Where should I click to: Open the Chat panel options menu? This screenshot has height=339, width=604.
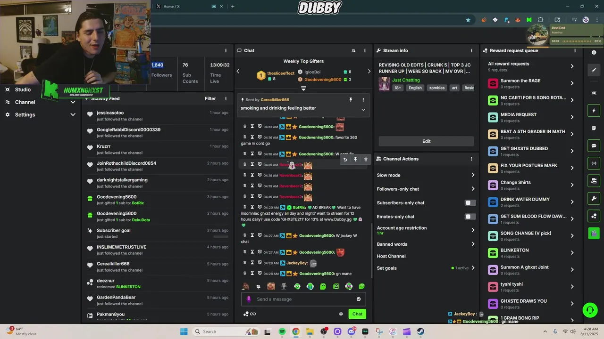(365, 50)
